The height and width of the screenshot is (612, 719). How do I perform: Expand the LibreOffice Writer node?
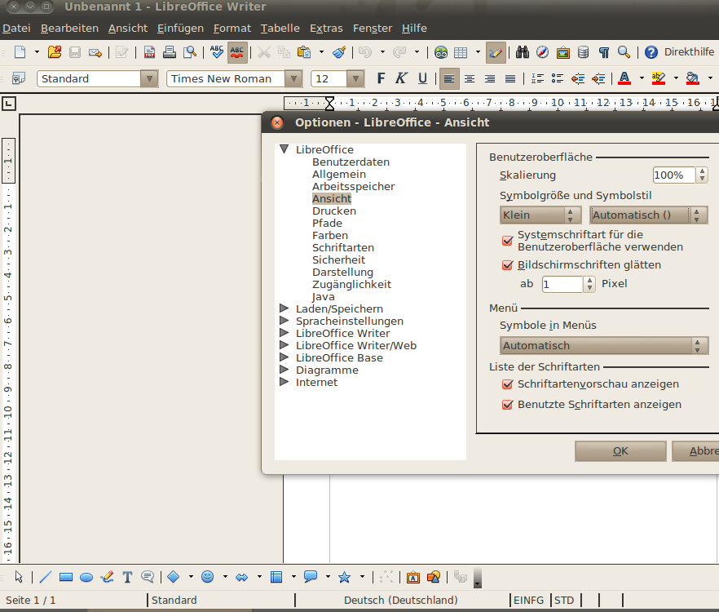point(285,333)
